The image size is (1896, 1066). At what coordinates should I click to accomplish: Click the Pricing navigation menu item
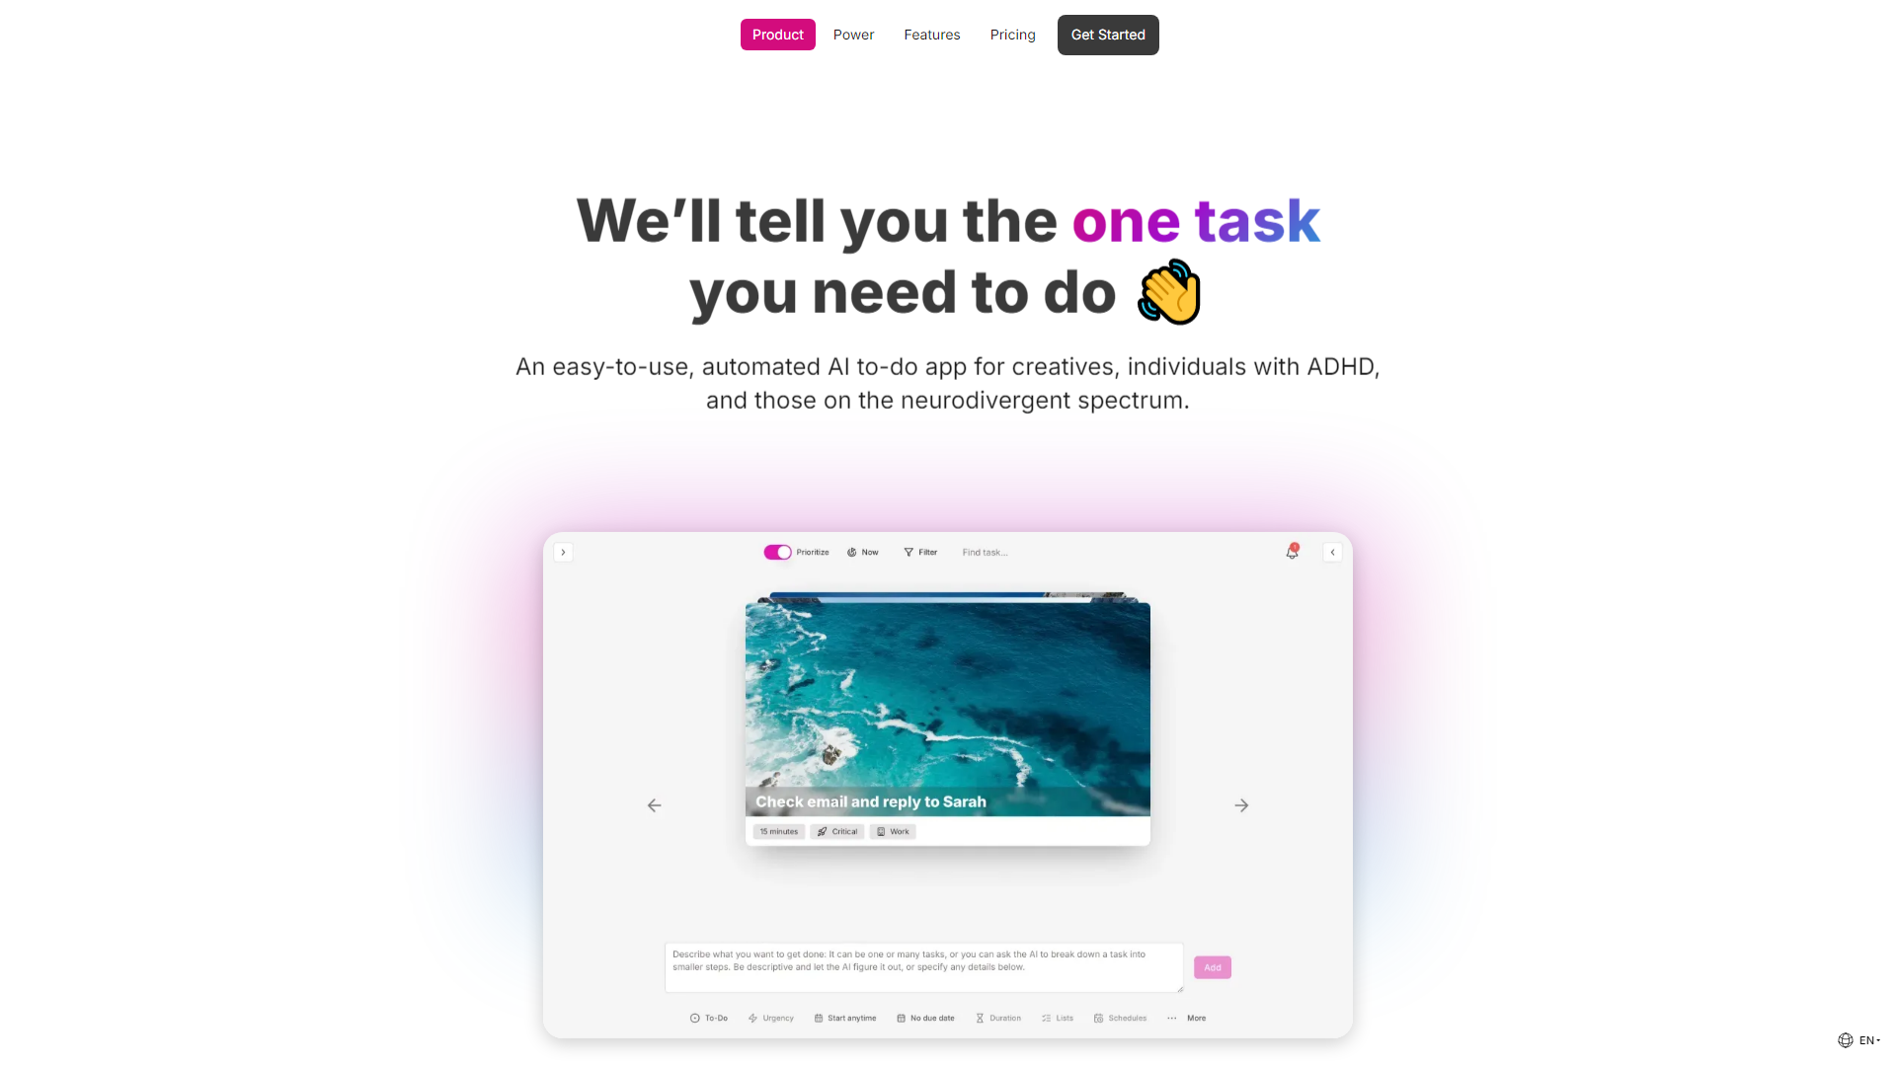tap(1013, 34)
